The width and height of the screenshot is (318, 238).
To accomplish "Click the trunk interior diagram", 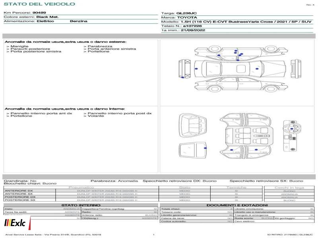I will tap(193, 125).
